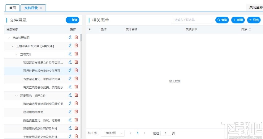
Task: Delete 可行性研究报告批复文件 row
Action: 76,70
